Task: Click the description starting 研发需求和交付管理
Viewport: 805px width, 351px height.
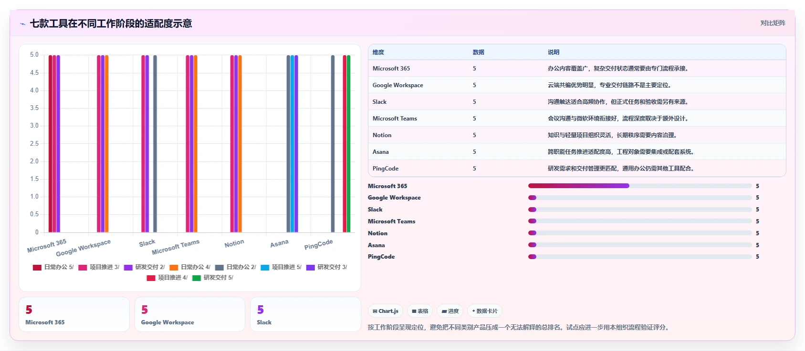Action: click(621, 169)
